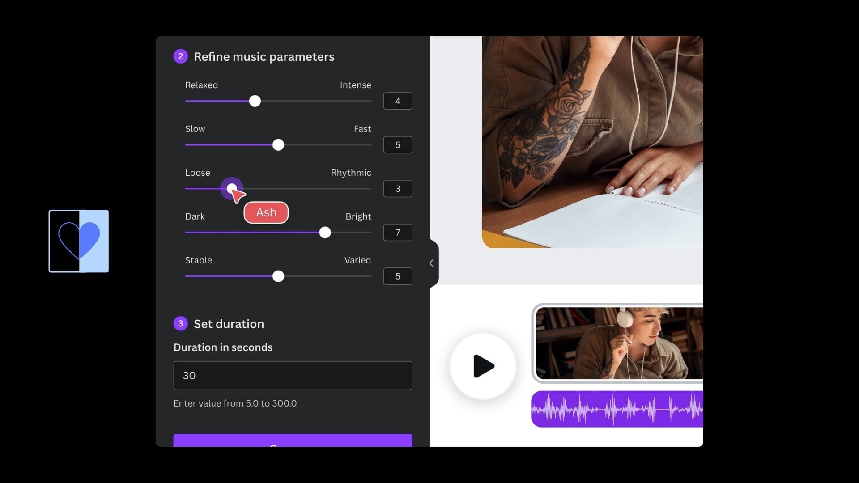Image resolution: width=859 pixels, height=483 pixels.
Task: Click the Dark-Bright value input field
Action: [398, 233]
